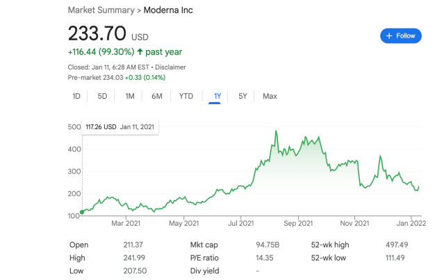Switch to the 1M range tab
Image resolution: width=444 pixels, height=280 pixels.
tap(129, 96)
